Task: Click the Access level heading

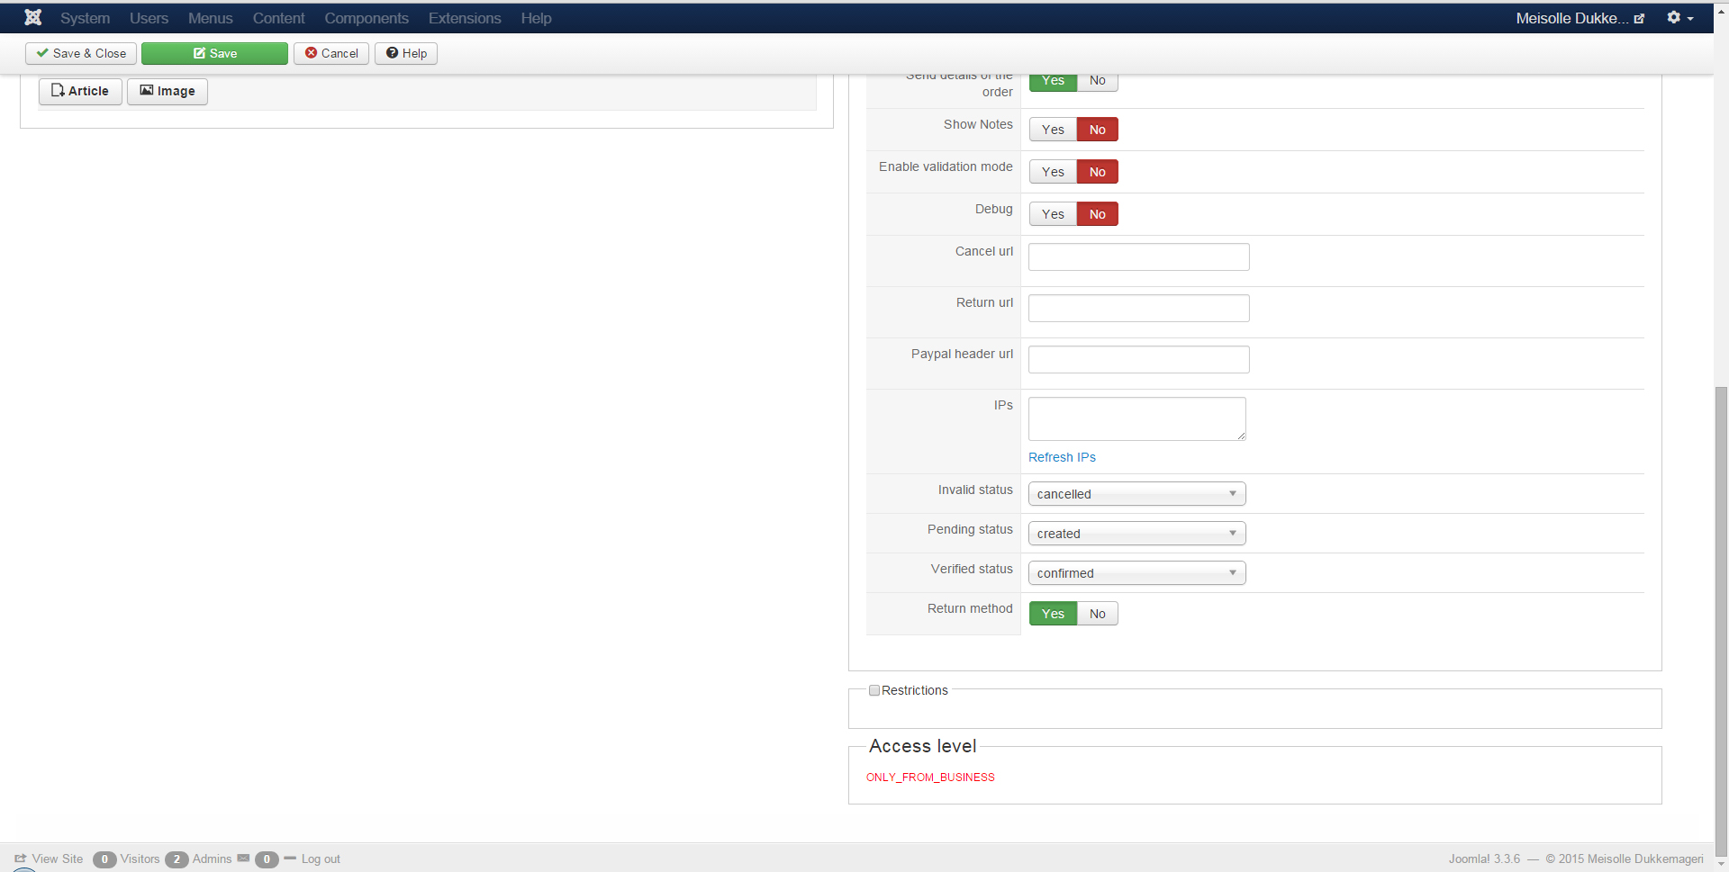Action: (x=922, y=746)
